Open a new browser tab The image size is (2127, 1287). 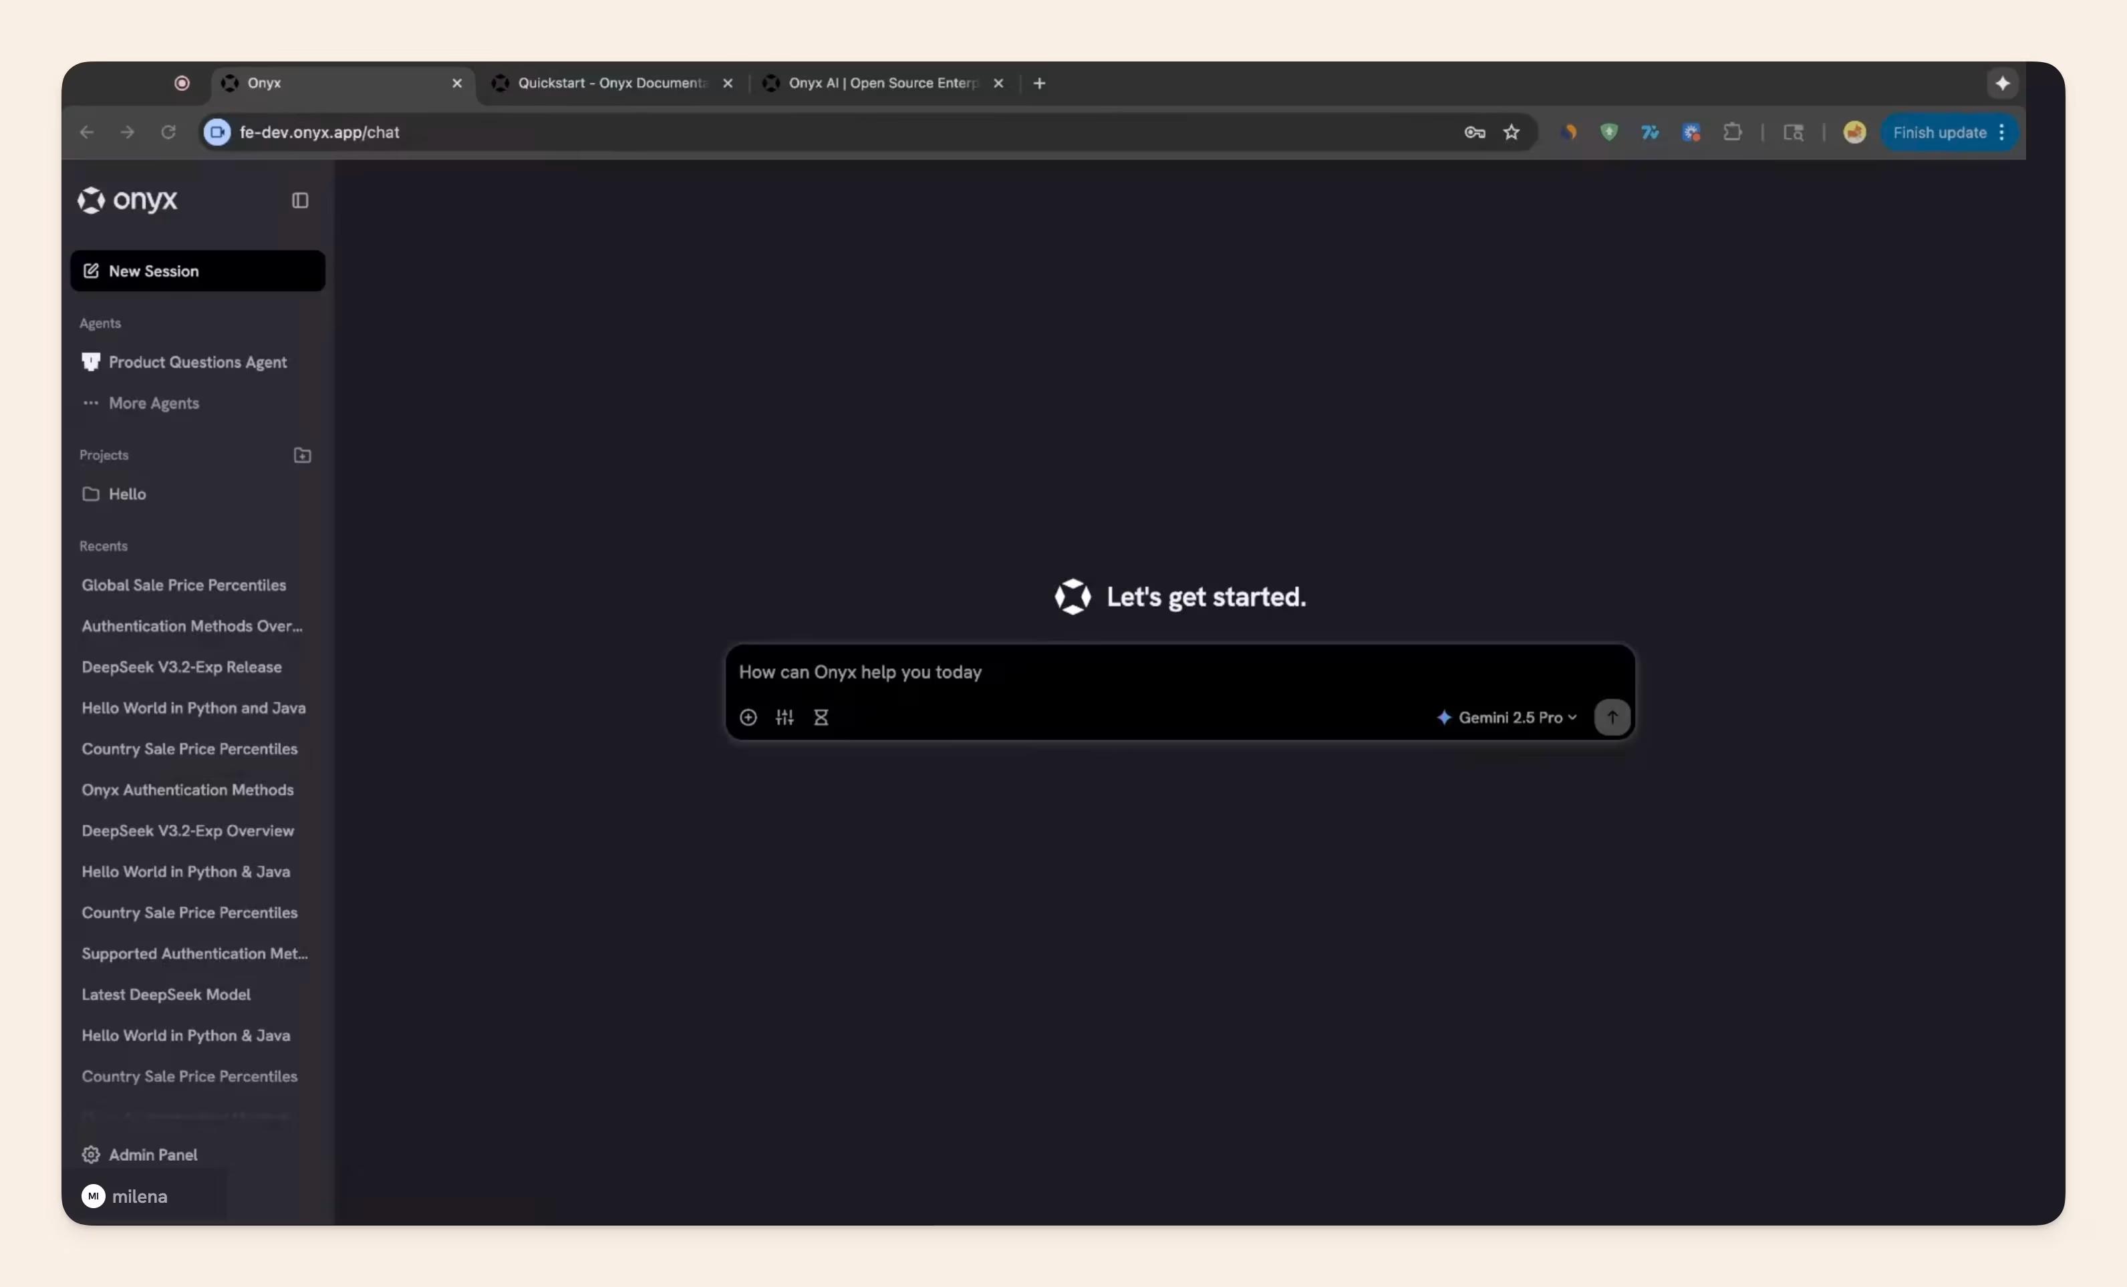coord(1039,83)
